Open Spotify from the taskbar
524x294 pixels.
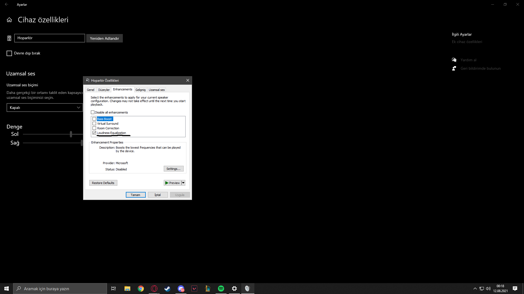tap(221, 289)
